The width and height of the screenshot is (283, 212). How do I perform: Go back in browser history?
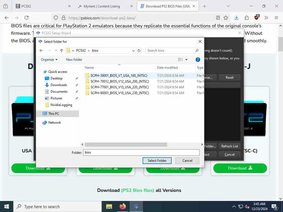(7, 18)
